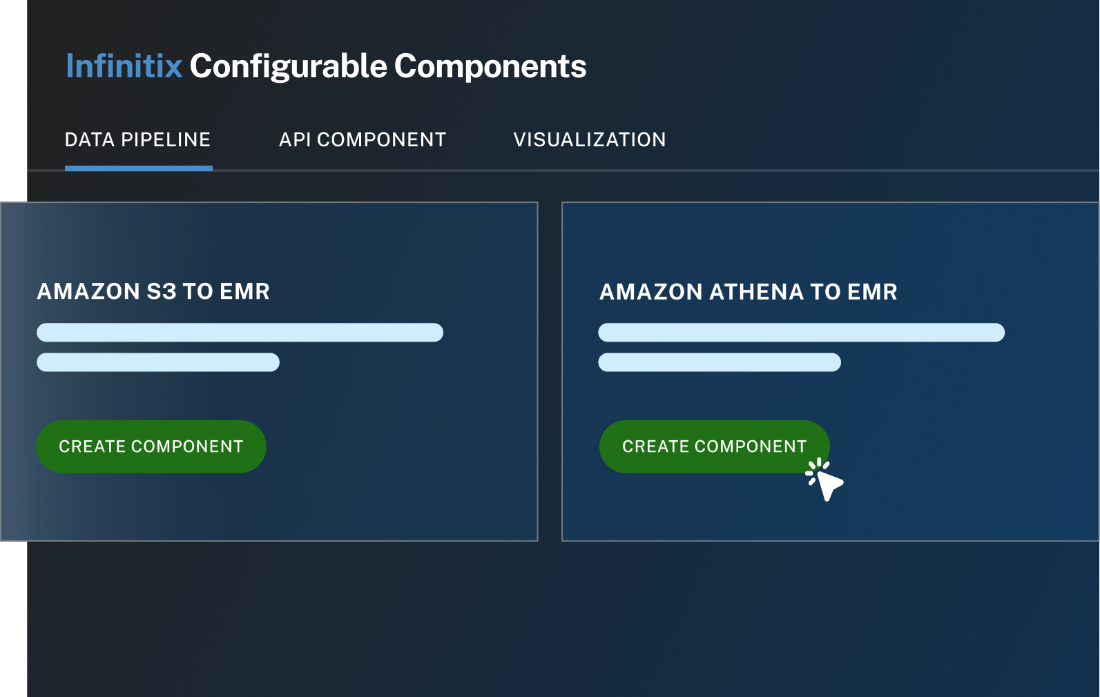Screen dimensions: 1100x697
Task: Open the API Component tab
Action: coord(363,139)
